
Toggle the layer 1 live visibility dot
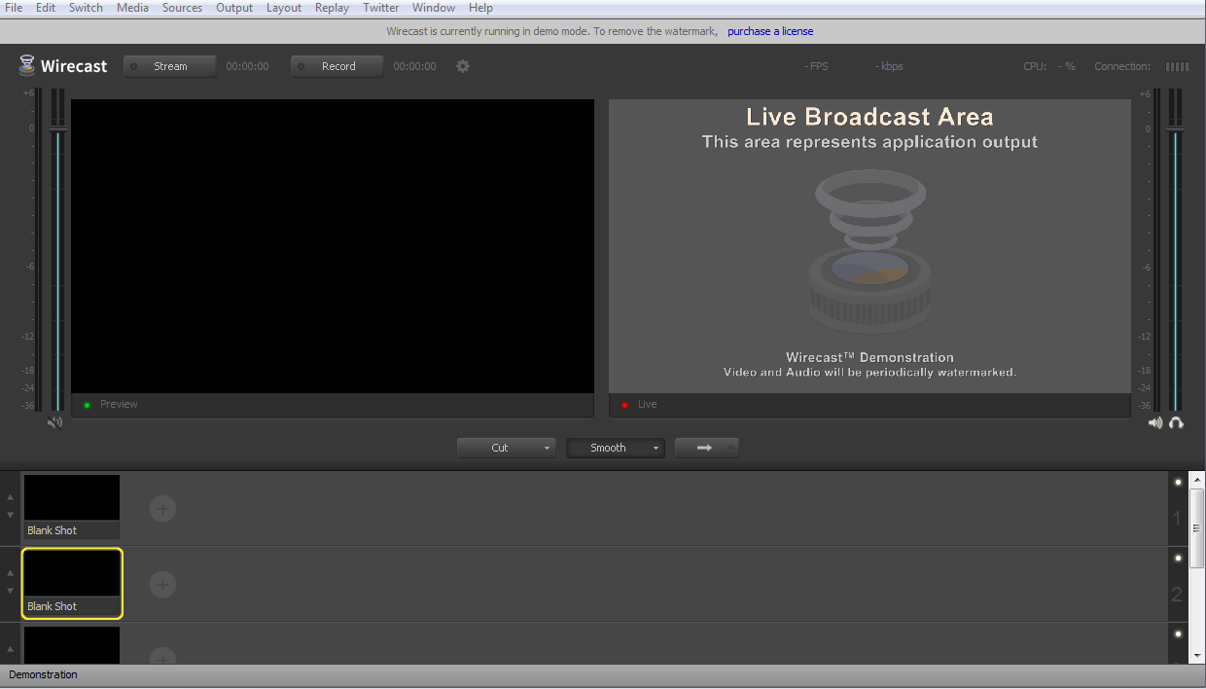pyautogui.click(x=1178, y=481)
